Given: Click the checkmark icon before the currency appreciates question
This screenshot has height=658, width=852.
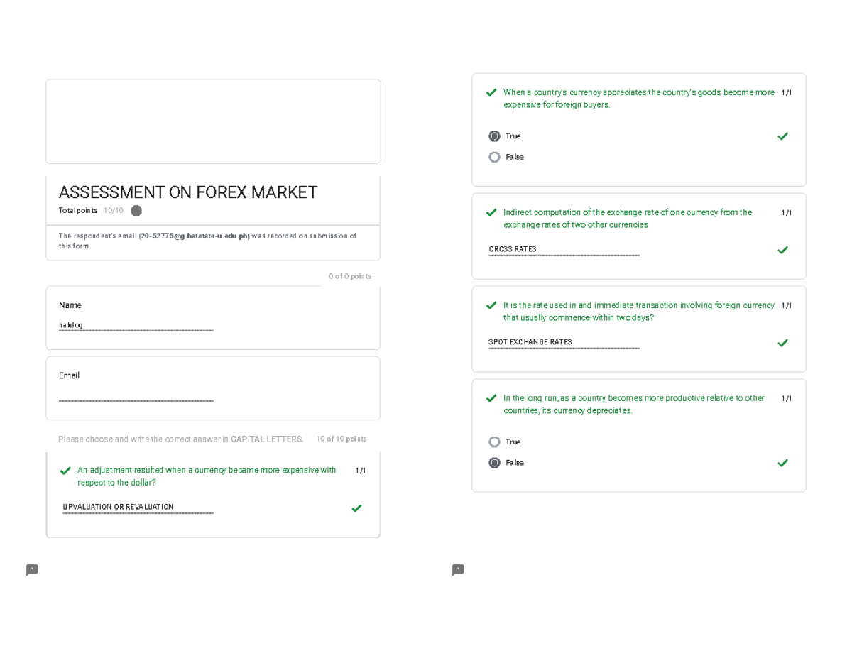Looking at the screenshot, I should coord(491,92).
